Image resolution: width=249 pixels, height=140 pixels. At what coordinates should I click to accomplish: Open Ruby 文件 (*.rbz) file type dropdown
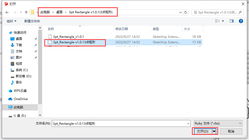(218, 123)
